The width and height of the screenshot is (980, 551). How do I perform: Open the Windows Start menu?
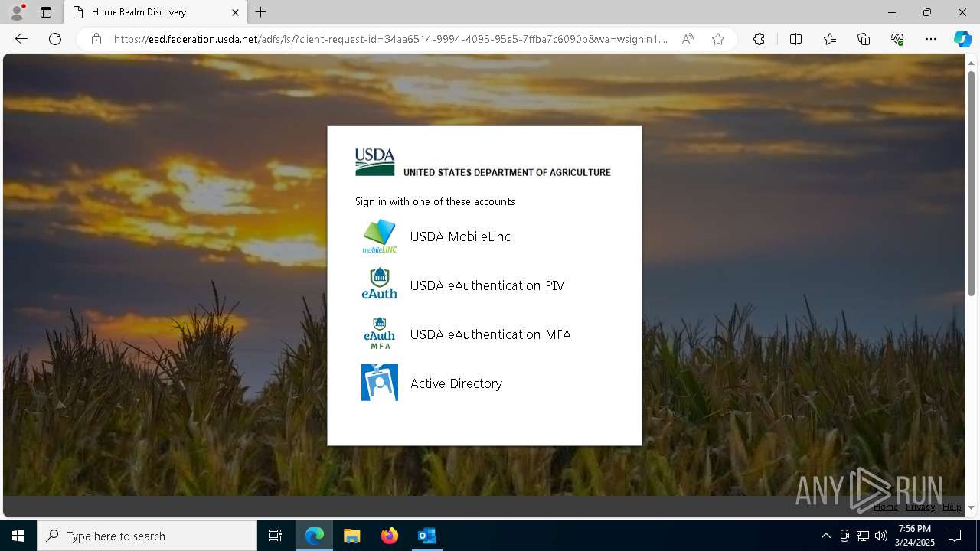click(x=18, y=536)
